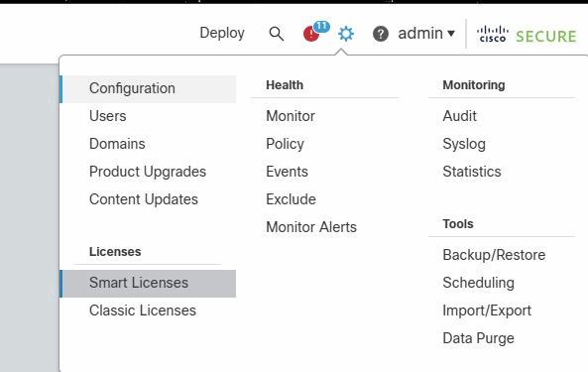Open Health Events
The height and width of the screenshot is (372, 588).
pyautogui.click(x=287, y=172)
